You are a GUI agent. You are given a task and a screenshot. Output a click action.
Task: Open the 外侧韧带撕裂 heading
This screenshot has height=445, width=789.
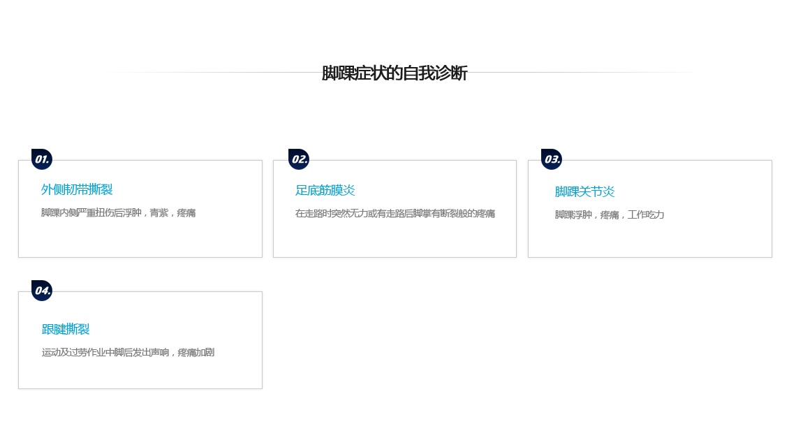[x=77, y=190]
